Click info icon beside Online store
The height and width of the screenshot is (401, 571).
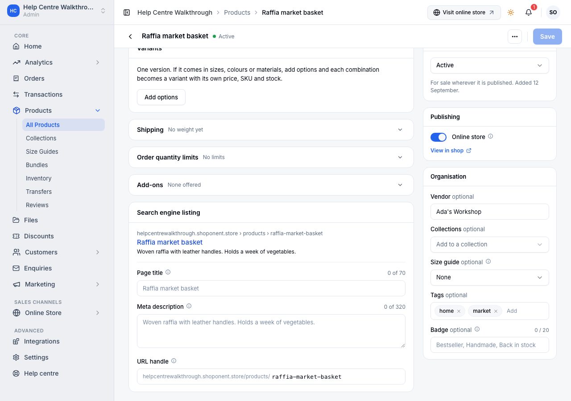pyautogui.click(x=491, y=136)
